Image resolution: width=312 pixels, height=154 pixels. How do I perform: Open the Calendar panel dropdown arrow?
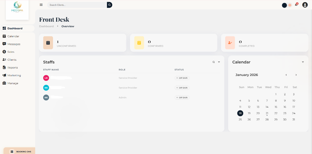(x=303, y=62)
